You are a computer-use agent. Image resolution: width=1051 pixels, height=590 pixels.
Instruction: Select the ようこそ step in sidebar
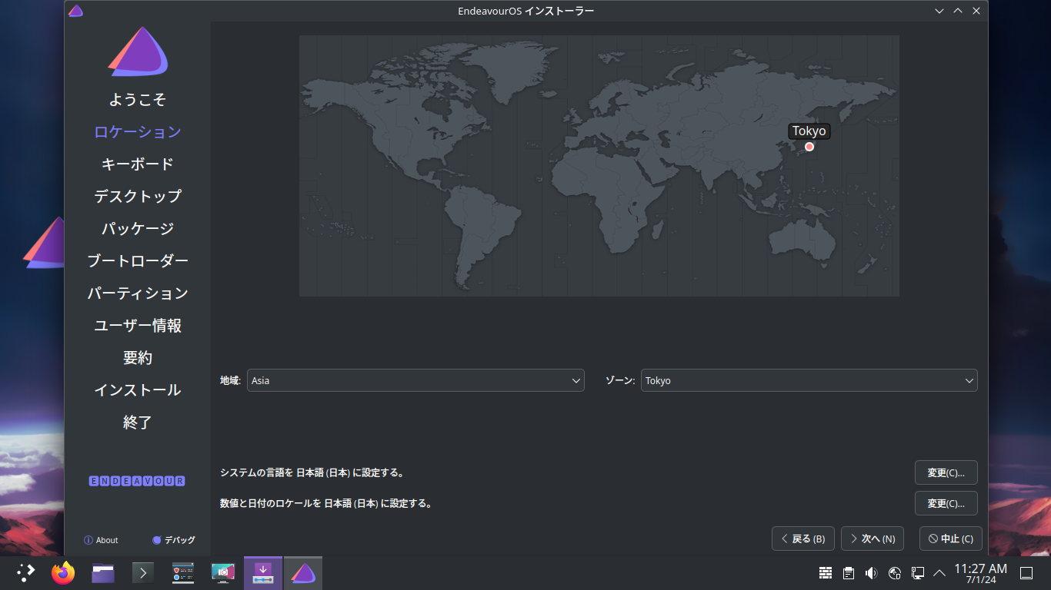138,99
